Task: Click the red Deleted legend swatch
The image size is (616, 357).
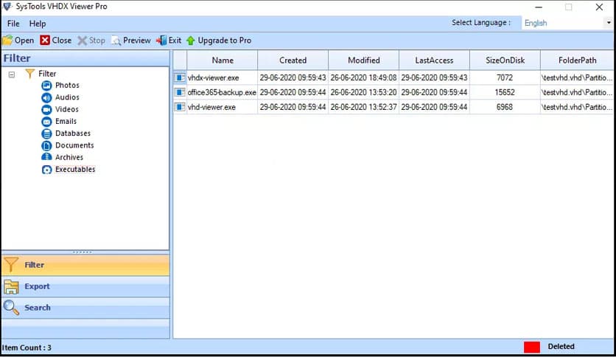Action: (x=532, y=347)
